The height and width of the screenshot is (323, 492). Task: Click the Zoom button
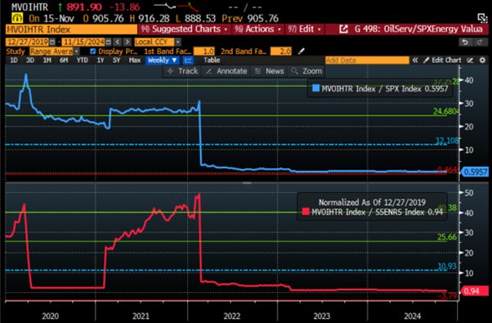(x=306, y=71)
